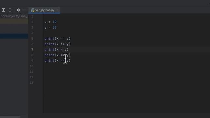Click the y variable on line 3

click(45, 28)
